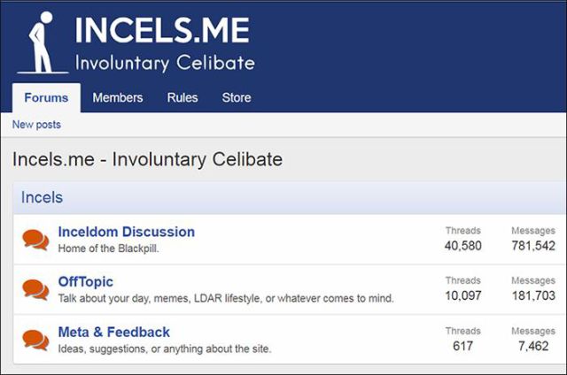Open the Members tab
Image resolution: width=567 pixels, height=375 pixels.
tap(118, 98)
